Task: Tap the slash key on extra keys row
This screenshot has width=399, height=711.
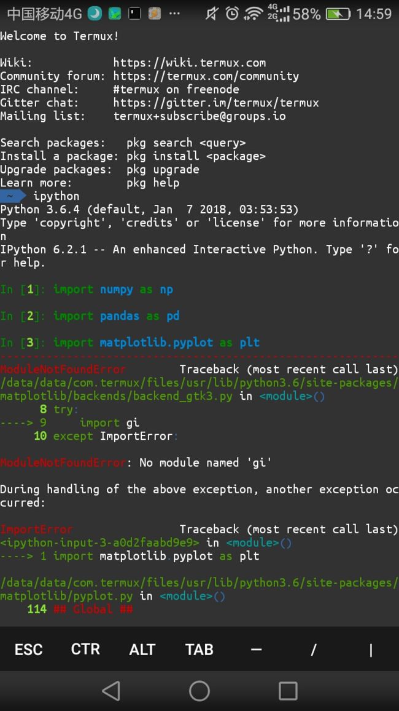Action: coord(313,649)
